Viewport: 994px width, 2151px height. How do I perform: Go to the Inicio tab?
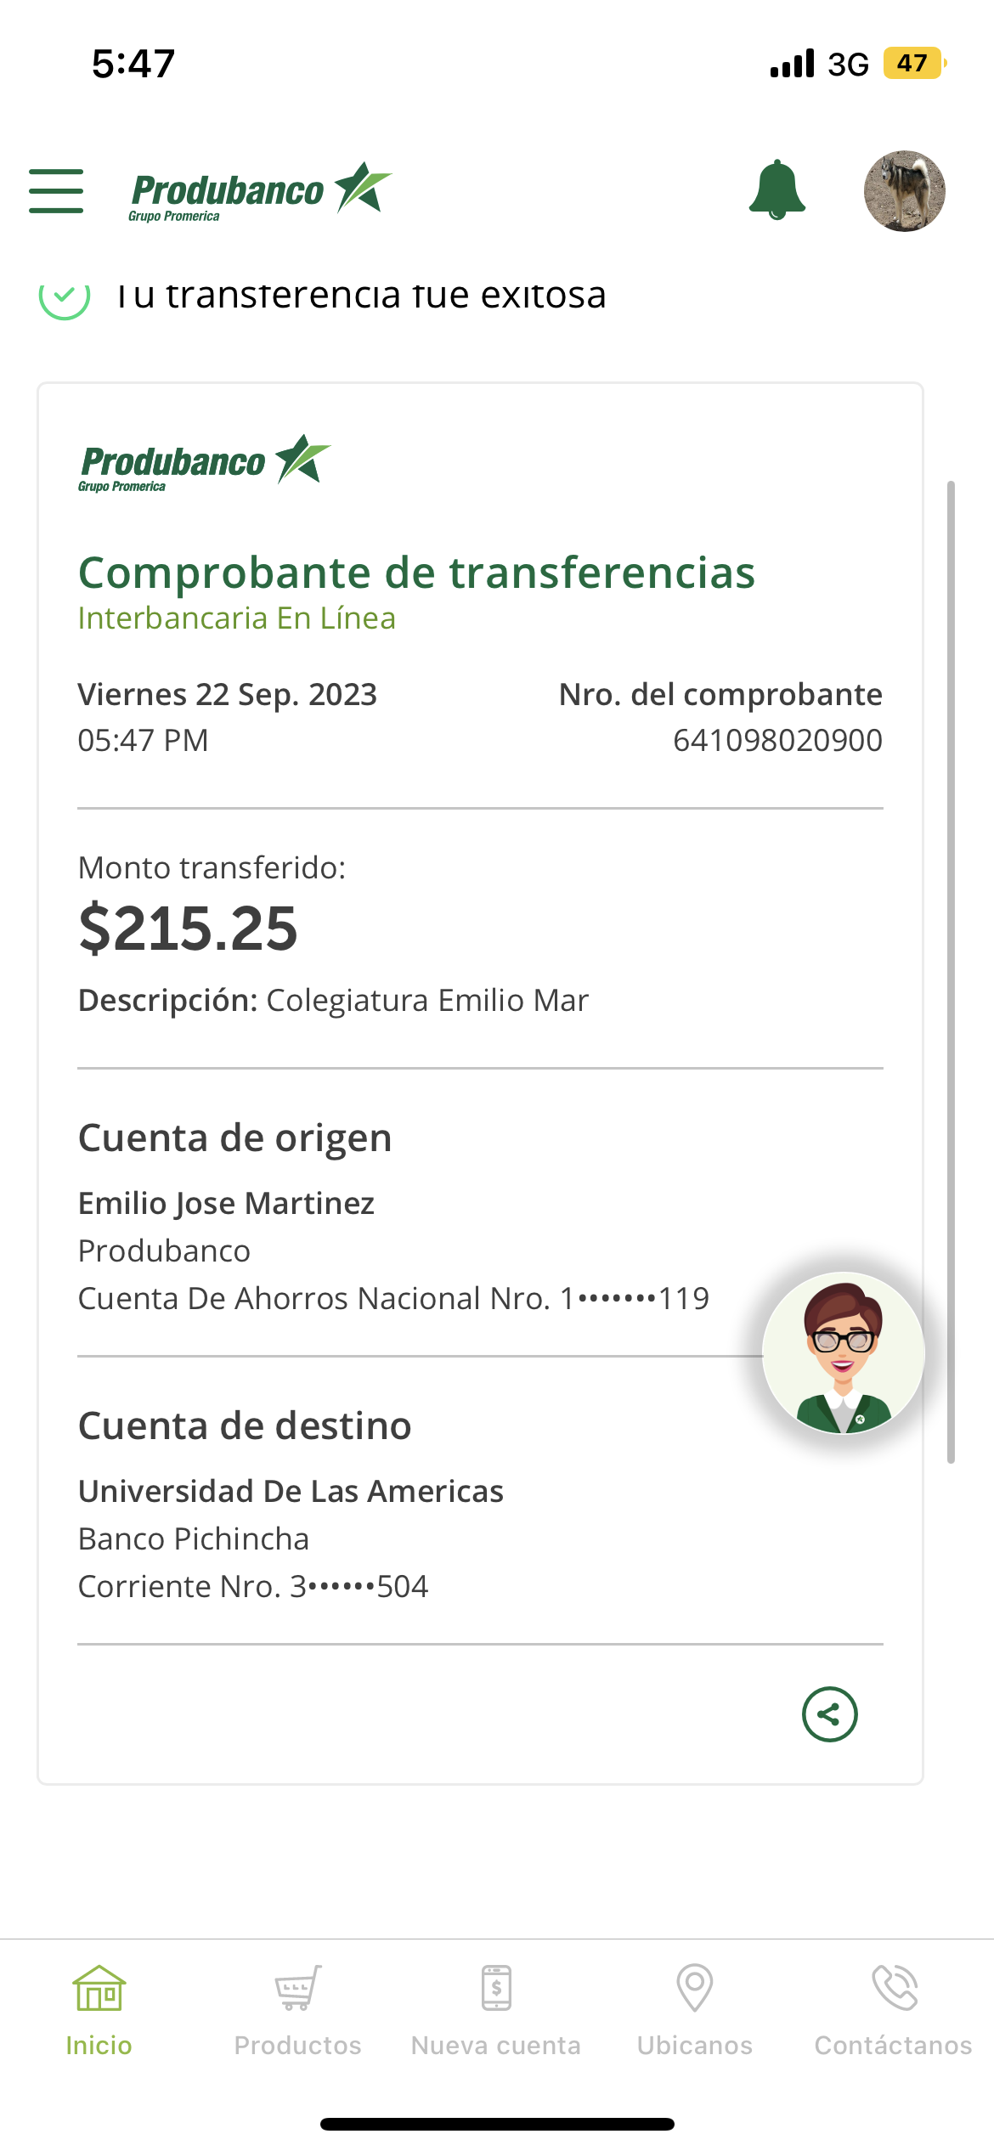[x=99, y=2009]
